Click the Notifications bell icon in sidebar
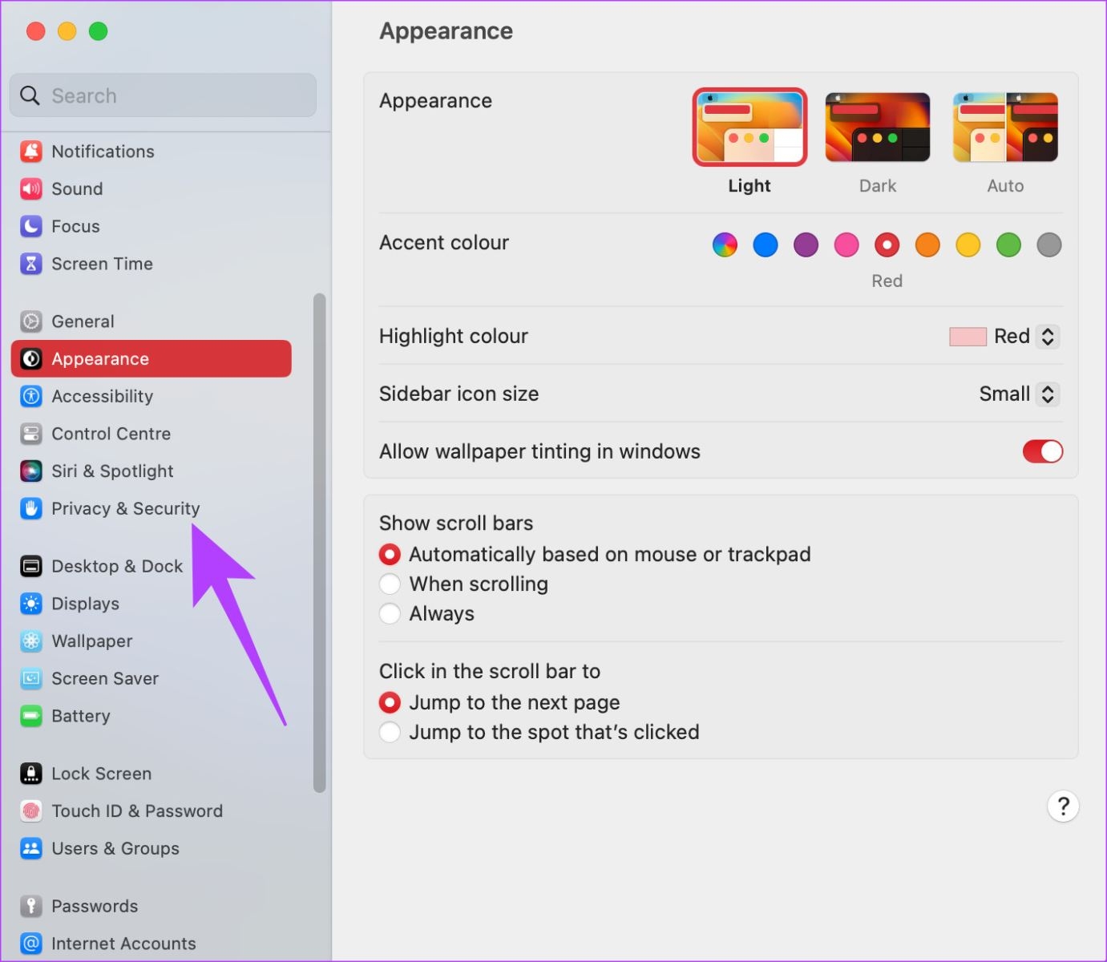This screenshot has height=962, width=1107. coord(31,152)
